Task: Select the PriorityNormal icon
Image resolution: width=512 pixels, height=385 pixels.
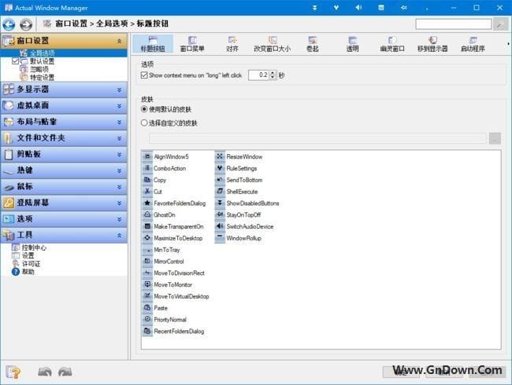Action: pos(147,319)
